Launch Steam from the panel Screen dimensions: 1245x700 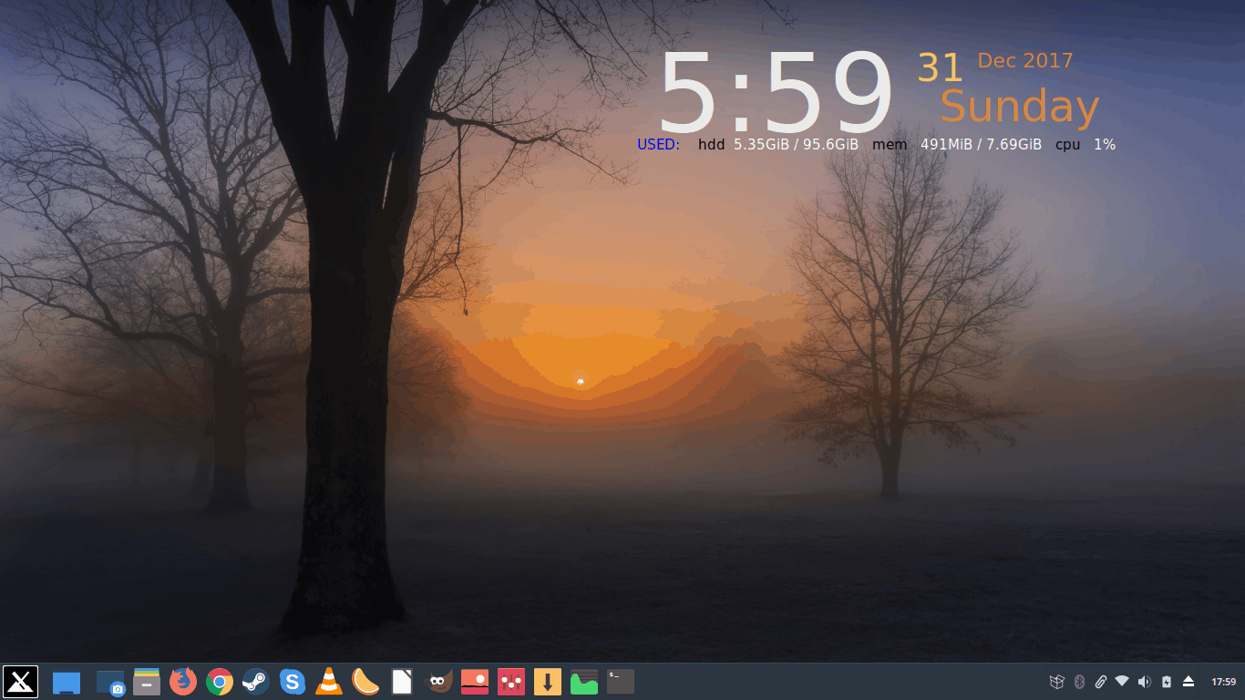(256, 681)
